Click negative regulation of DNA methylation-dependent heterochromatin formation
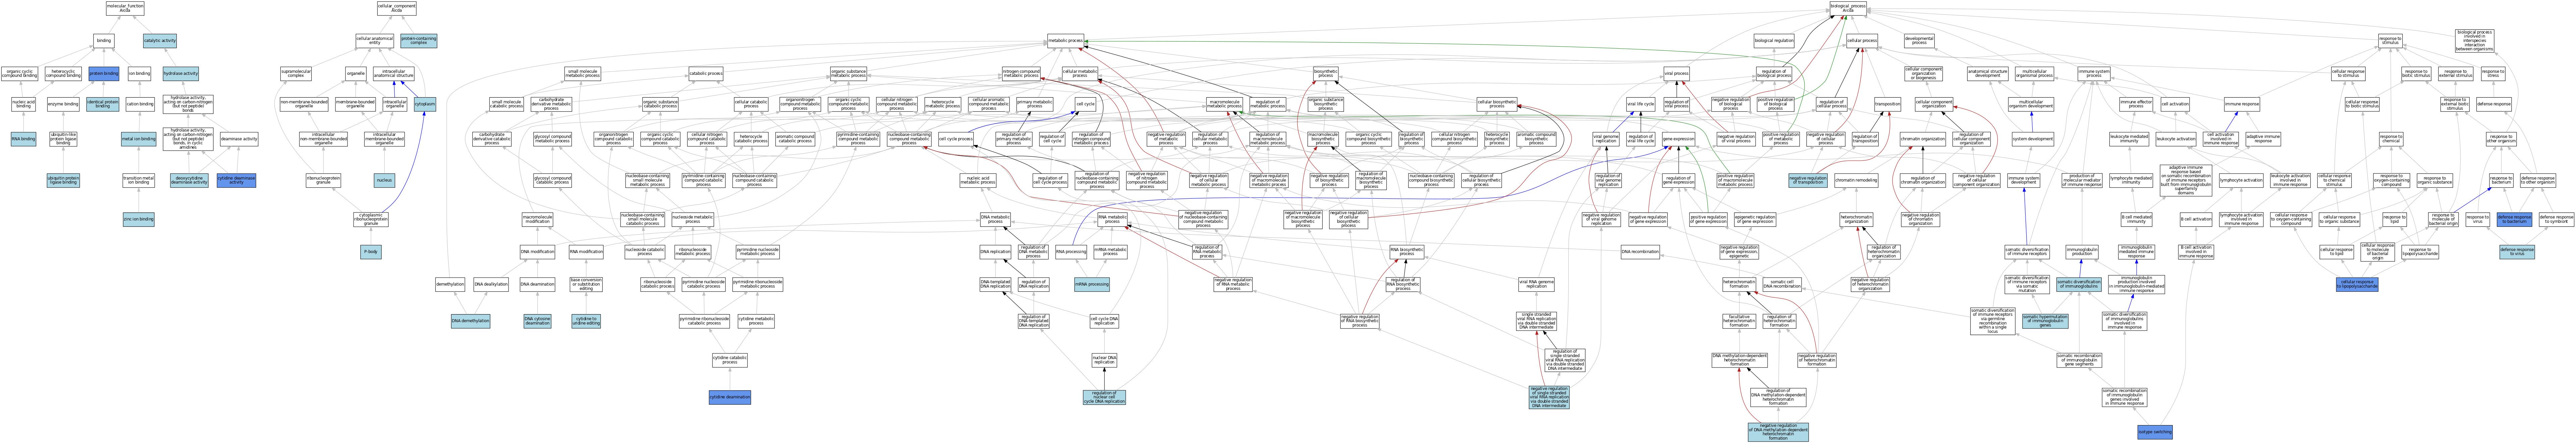The width and height of the screenshot is (2576, 443). [1778, 432]
